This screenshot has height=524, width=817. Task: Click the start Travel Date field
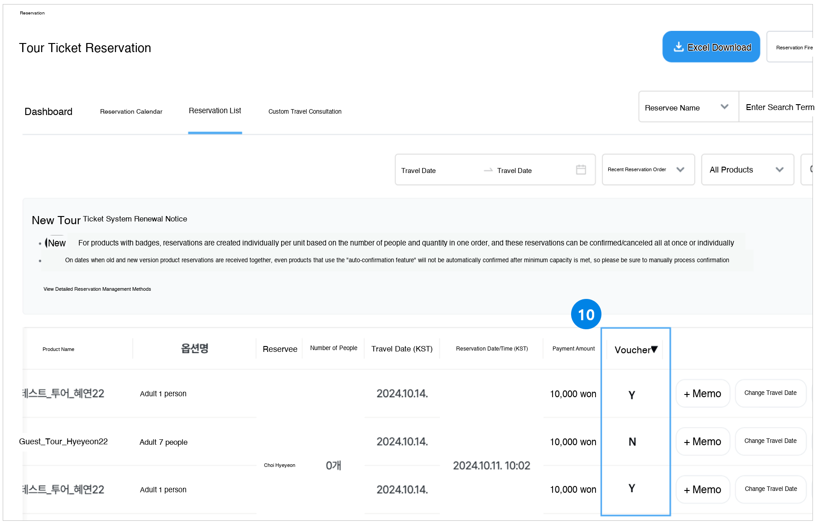tap(435, 171)
